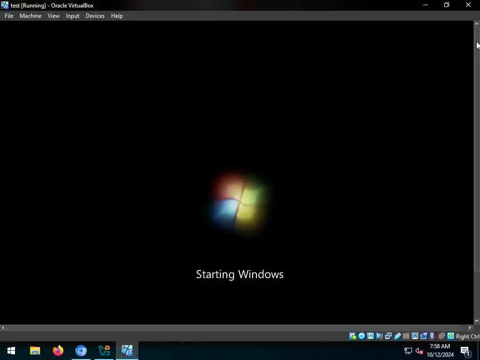Image resolution: width=480 pixels, height=360 pixels.
Task: Open the clock showing 7:58 AM
Action: [440, 351]
